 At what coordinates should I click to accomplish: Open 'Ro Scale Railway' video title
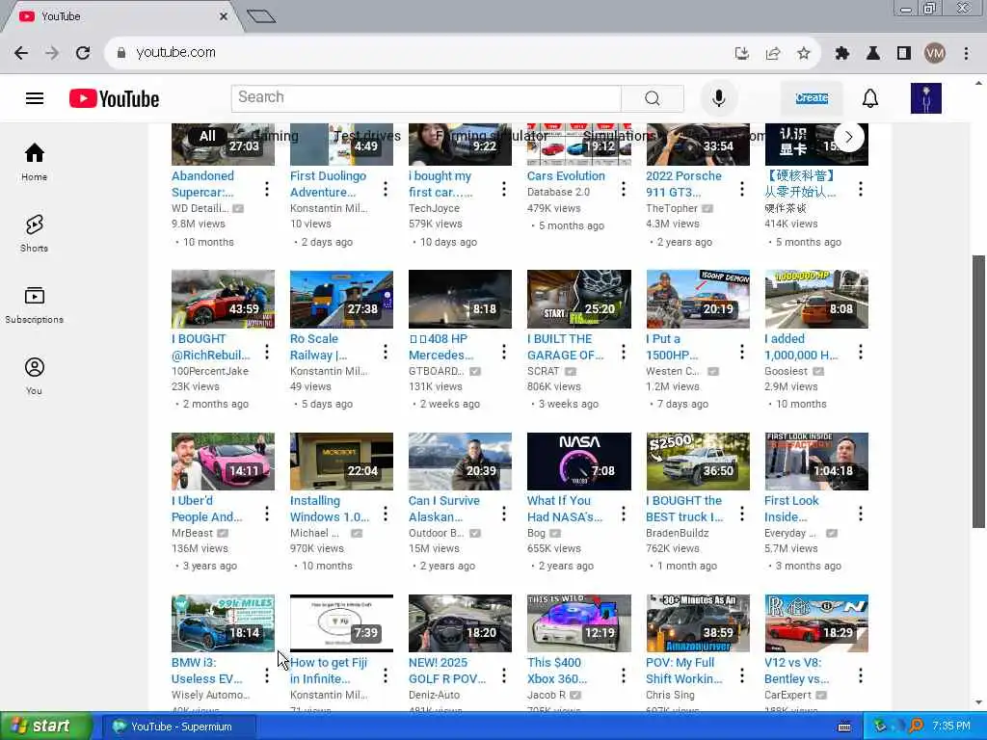click(318, 347)
